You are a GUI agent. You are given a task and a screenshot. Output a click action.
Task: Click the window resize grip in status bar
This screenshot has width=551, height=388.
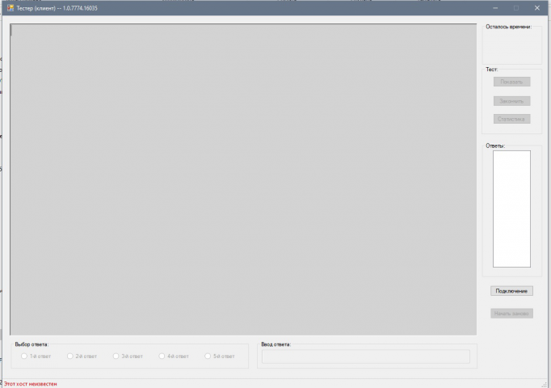point(545,384)
